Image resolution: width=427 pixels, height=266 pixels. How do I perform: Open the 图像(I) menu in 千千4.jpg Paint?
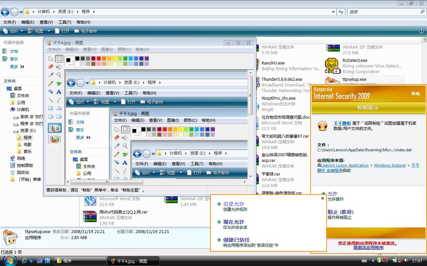107,49
